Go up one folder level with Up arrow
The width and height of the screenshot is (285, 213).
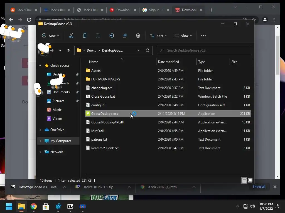coord(68,50)
